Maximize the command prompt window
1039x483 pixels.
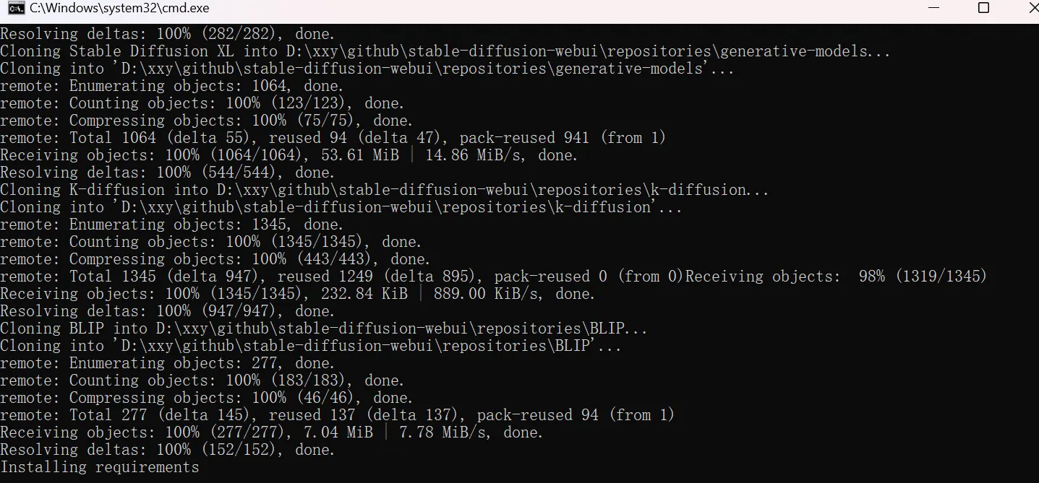point(983,9)
